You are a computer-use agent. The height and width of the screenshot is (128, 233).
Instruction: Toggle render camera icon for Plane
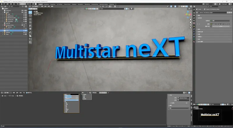(26, 34)
